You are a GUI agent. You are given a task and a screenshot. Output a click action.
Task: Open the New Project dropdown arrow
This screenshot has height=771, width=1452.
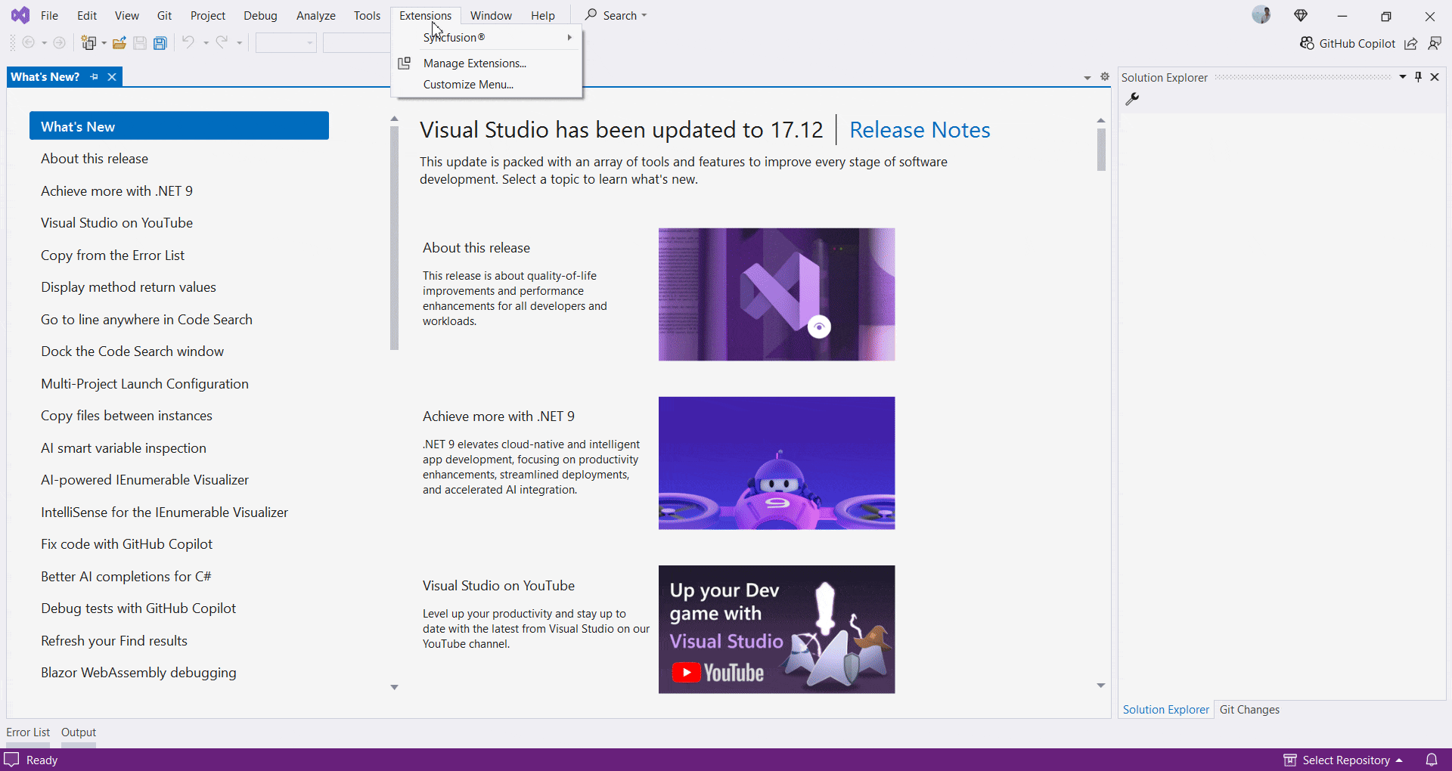(x=104, y=43)
